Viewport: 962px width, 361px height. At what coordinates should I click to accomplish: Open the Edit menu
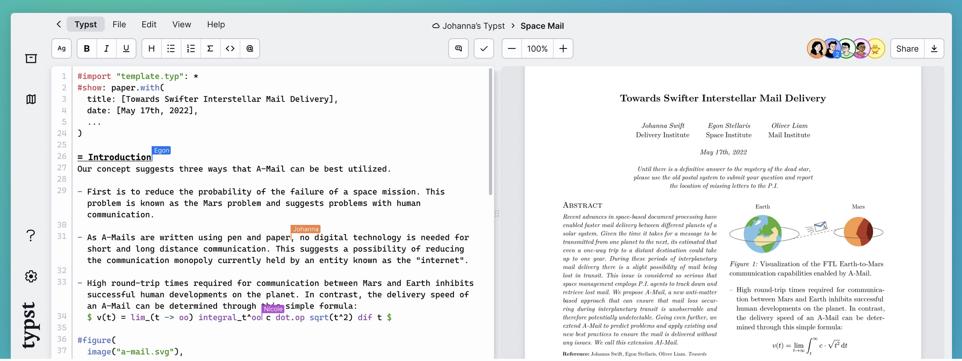tap(148, 24)
